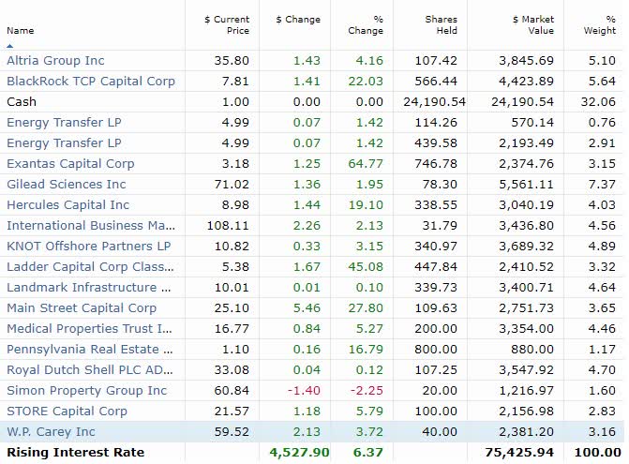Viewport: 629px width, 464px height.
Task: Select the Exantas Capital Corp link
Action: [x=70, y=163]
